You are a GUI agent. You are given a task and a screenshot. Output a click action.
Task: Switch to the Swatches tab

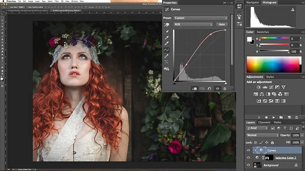(x=263, y=32)
